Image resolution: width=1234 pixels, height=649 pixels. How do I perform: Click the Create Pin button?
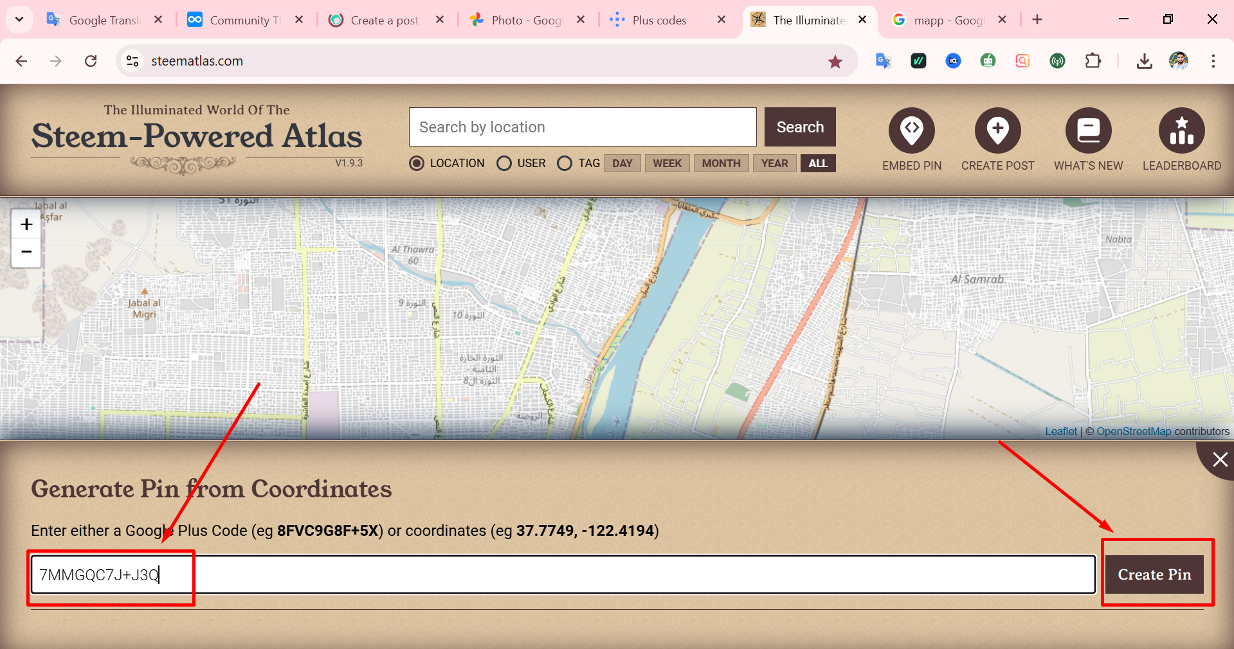1154,574
